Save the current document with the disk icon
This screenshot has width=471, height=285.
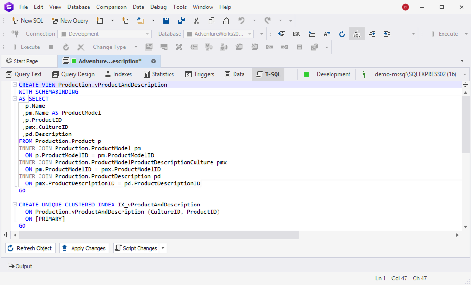coord(166,21)
